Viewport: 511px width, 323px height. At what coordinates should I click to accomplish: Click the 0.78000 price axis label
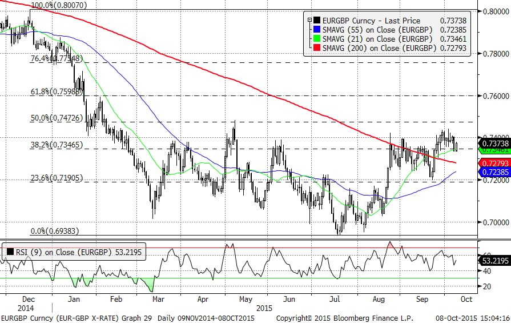496,54
